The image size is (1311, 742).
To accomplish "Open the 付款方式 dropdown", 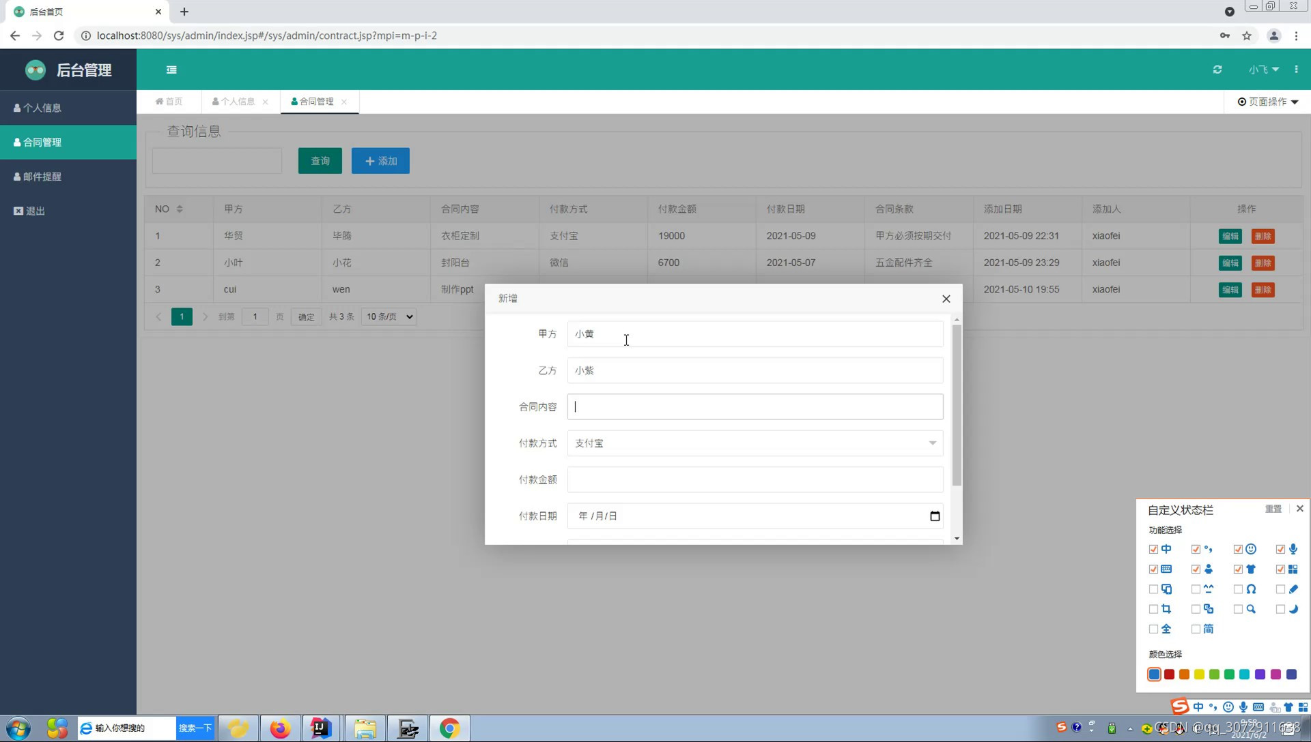I will tap(755, 443).
